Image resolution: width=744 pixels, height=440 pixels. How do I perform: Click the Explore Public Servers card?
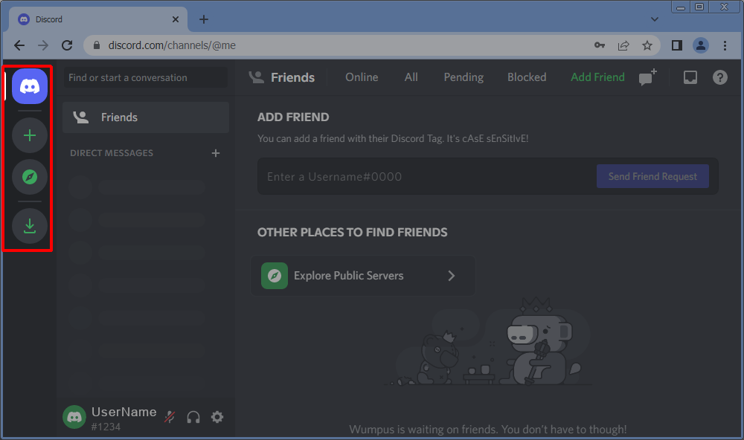click(363, 276)
